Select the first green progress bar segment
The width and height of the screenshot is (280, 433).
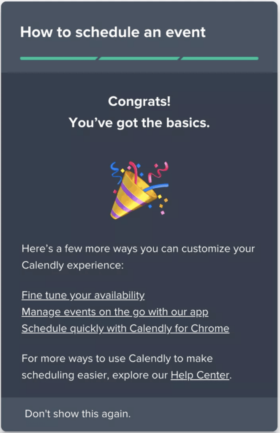point(58,58)
